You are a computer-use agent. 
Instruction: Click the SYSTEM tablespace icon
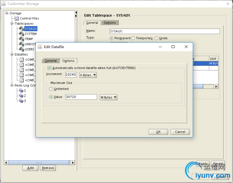[21, 34]
